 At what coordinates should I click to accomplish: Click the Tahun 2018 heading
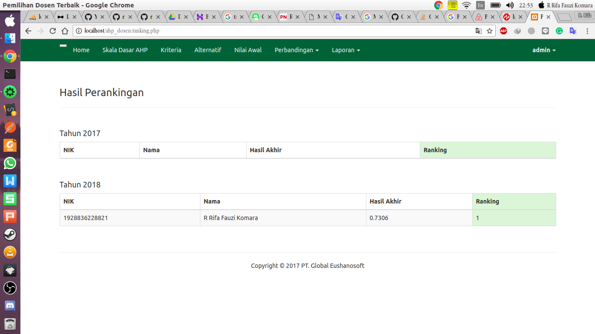coord(80,185)
